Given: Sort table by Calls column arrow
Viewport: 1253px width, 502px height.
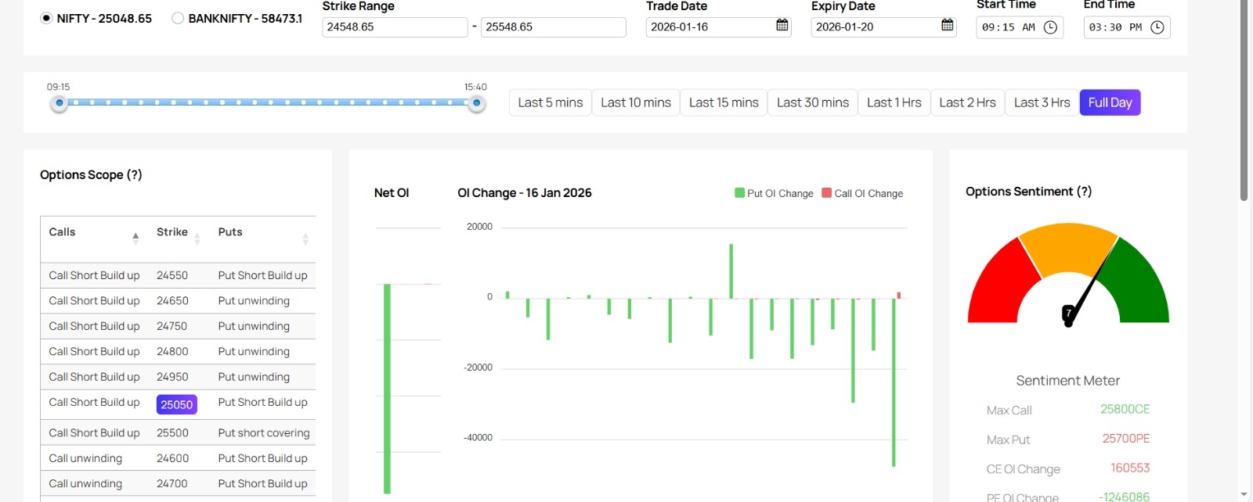Looking at the screenshot, I should [x=135, y=238].
